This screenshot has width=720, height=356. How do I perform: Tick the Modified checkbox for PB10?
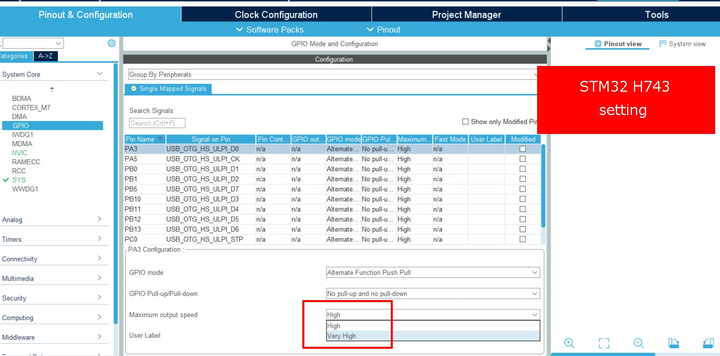coord(523,199)
